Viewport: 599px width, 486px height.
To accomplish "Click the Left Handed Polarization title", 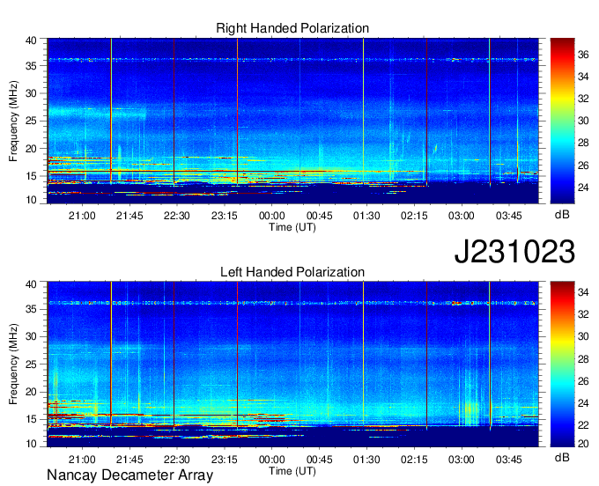I will tap(292, 272).
